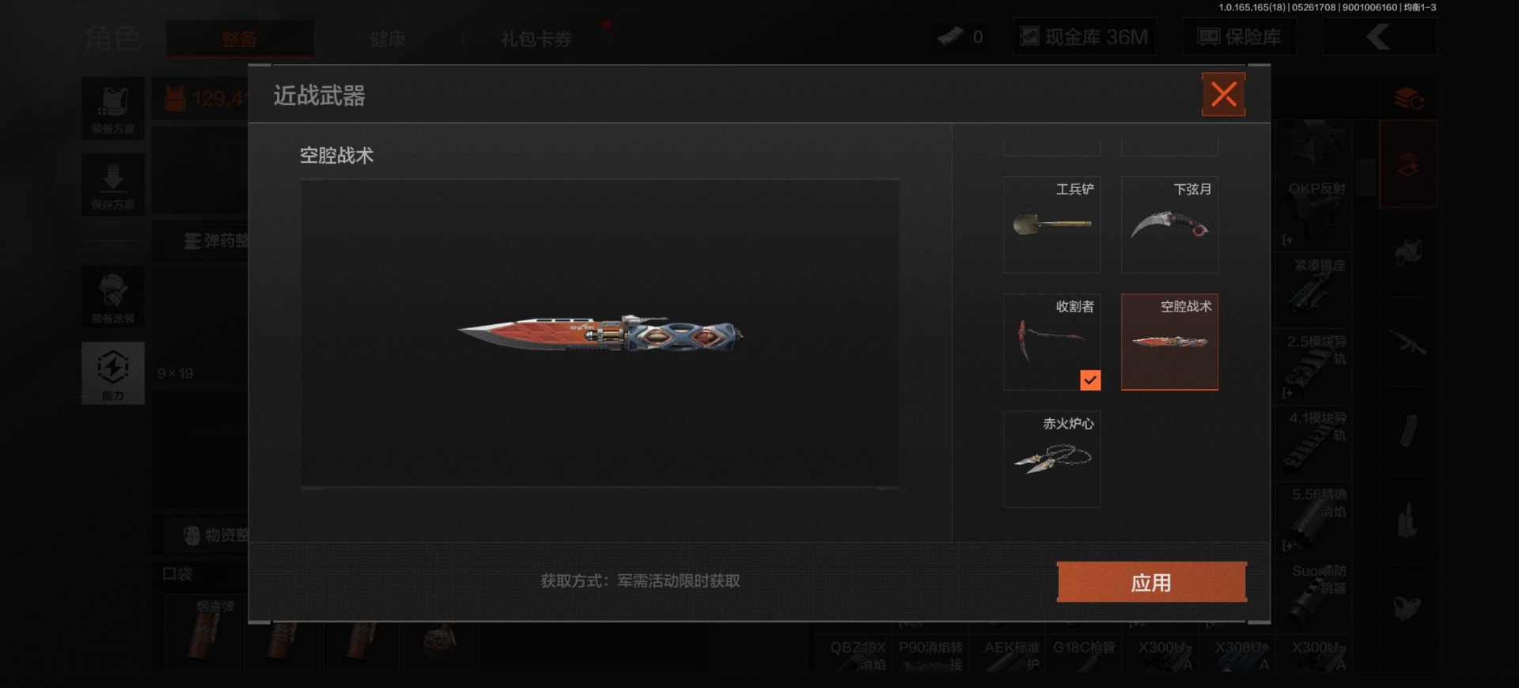1519x688 pixels.
Task: Open the 装备涂装 skin icon
Action: coord(113,297)
